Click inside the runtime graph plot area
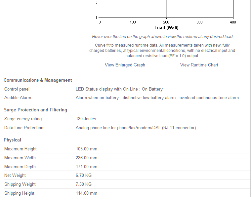Screen dimensions: 251x197 point(166,9)
